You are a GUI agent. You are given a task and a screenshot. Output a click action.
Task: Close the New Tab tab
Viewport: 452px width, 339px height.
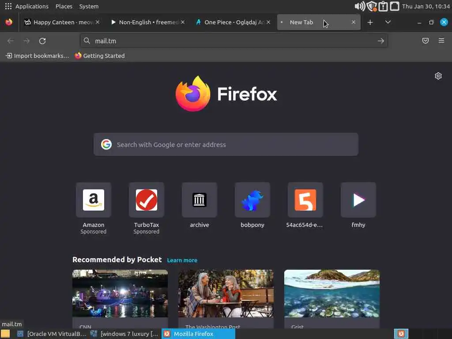click(354, 22)
